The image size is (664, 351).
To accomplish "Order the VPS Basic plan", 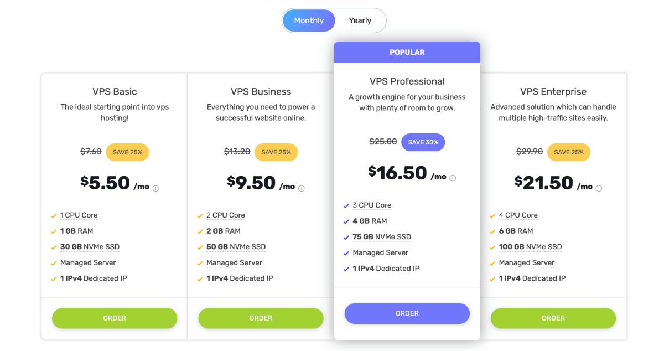I will click(x=115, y=318).
